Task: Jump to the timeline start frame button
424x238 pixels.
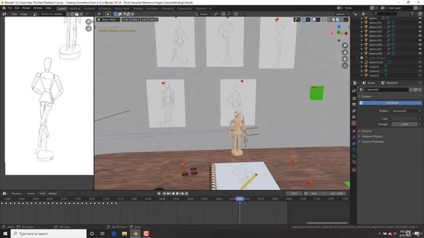Action: coord(164,194)
